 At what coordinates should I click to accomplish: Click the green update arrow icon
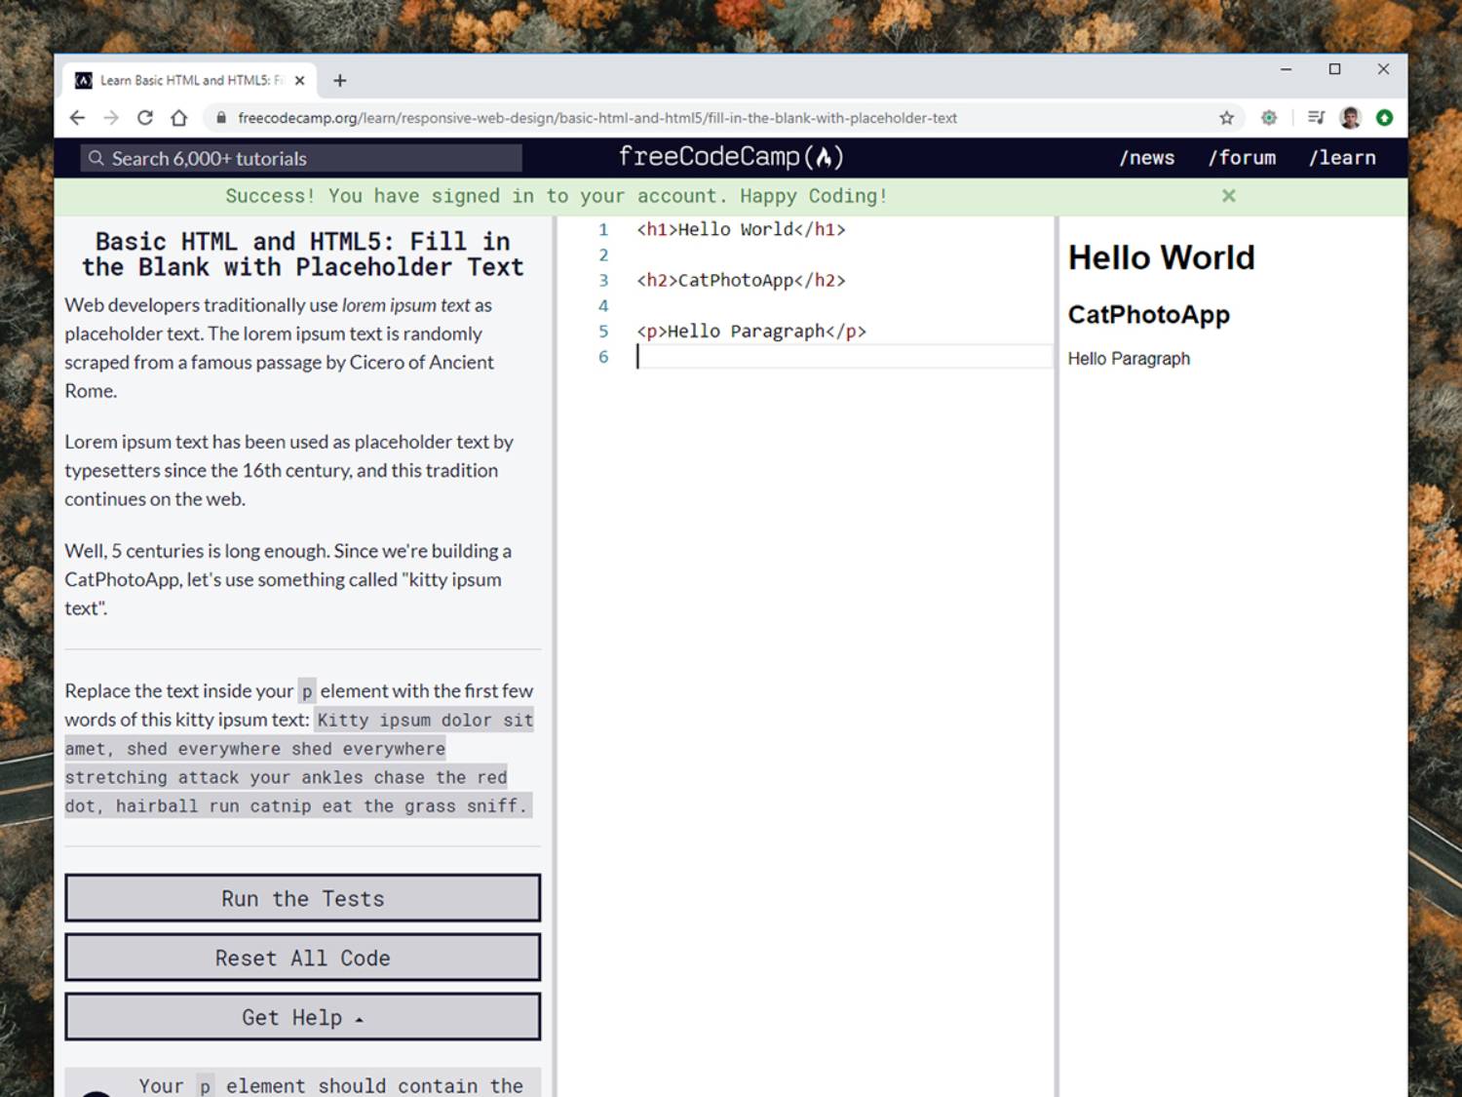click(x=1384, y=118)
